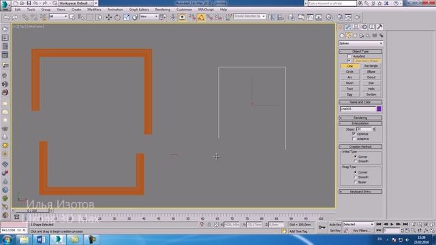Click the Rectangle shape button

coord(371,66)
